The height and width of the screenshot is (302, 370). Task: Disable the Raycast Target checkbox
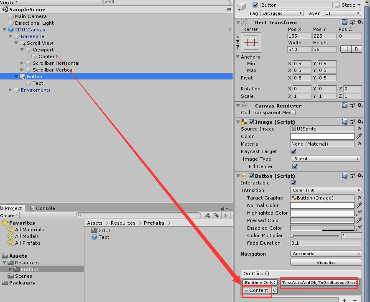pos(293,151)
